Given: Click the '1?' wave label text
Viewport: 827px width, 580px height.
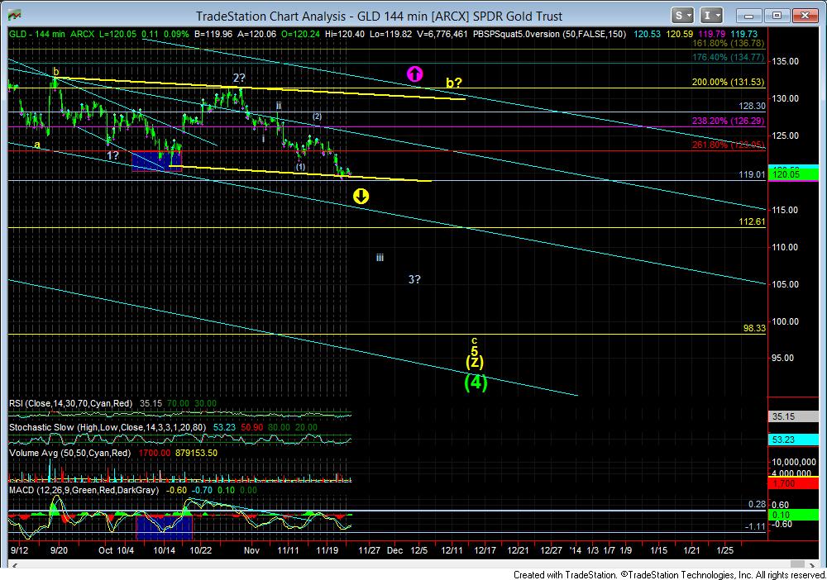Looking at the screenshot, I should 112,155.
